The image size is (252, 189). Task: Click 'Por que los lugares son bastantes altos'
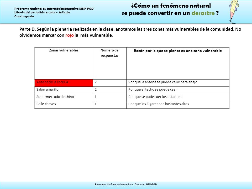(x=159, y=104)
